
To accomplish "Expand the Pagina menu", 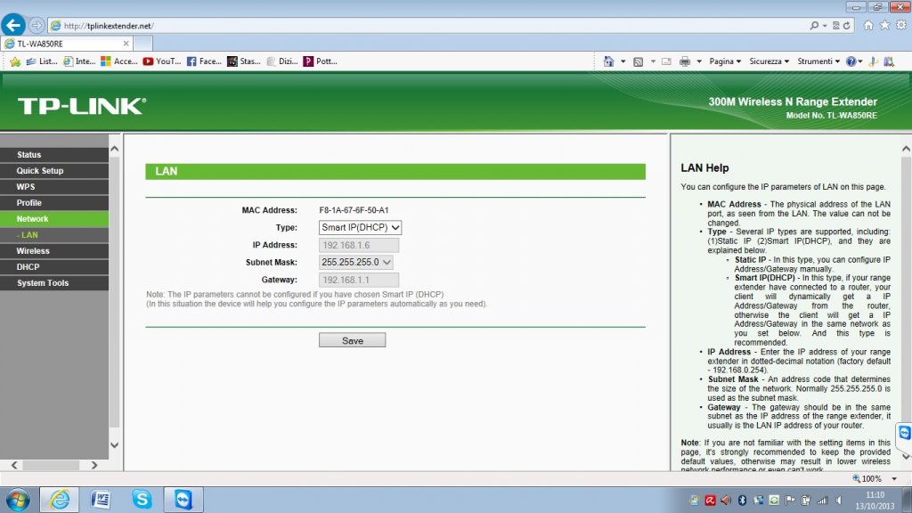I will coord(725,61).
